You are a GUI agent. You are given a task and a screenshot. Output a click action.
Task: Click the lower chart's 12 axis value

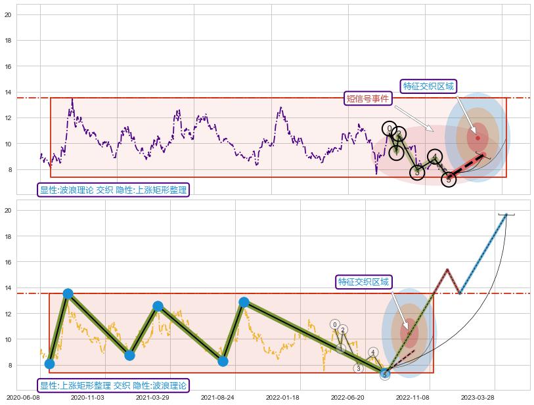(x=8, y=314)
